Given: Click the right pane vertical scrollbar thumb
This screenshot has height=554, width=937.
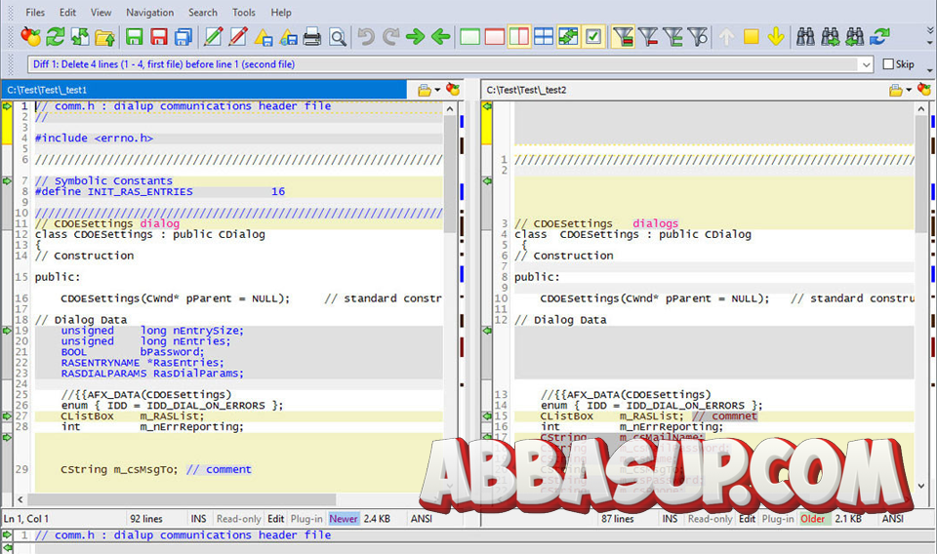Looking at the screenshot, I should point(920,174).
